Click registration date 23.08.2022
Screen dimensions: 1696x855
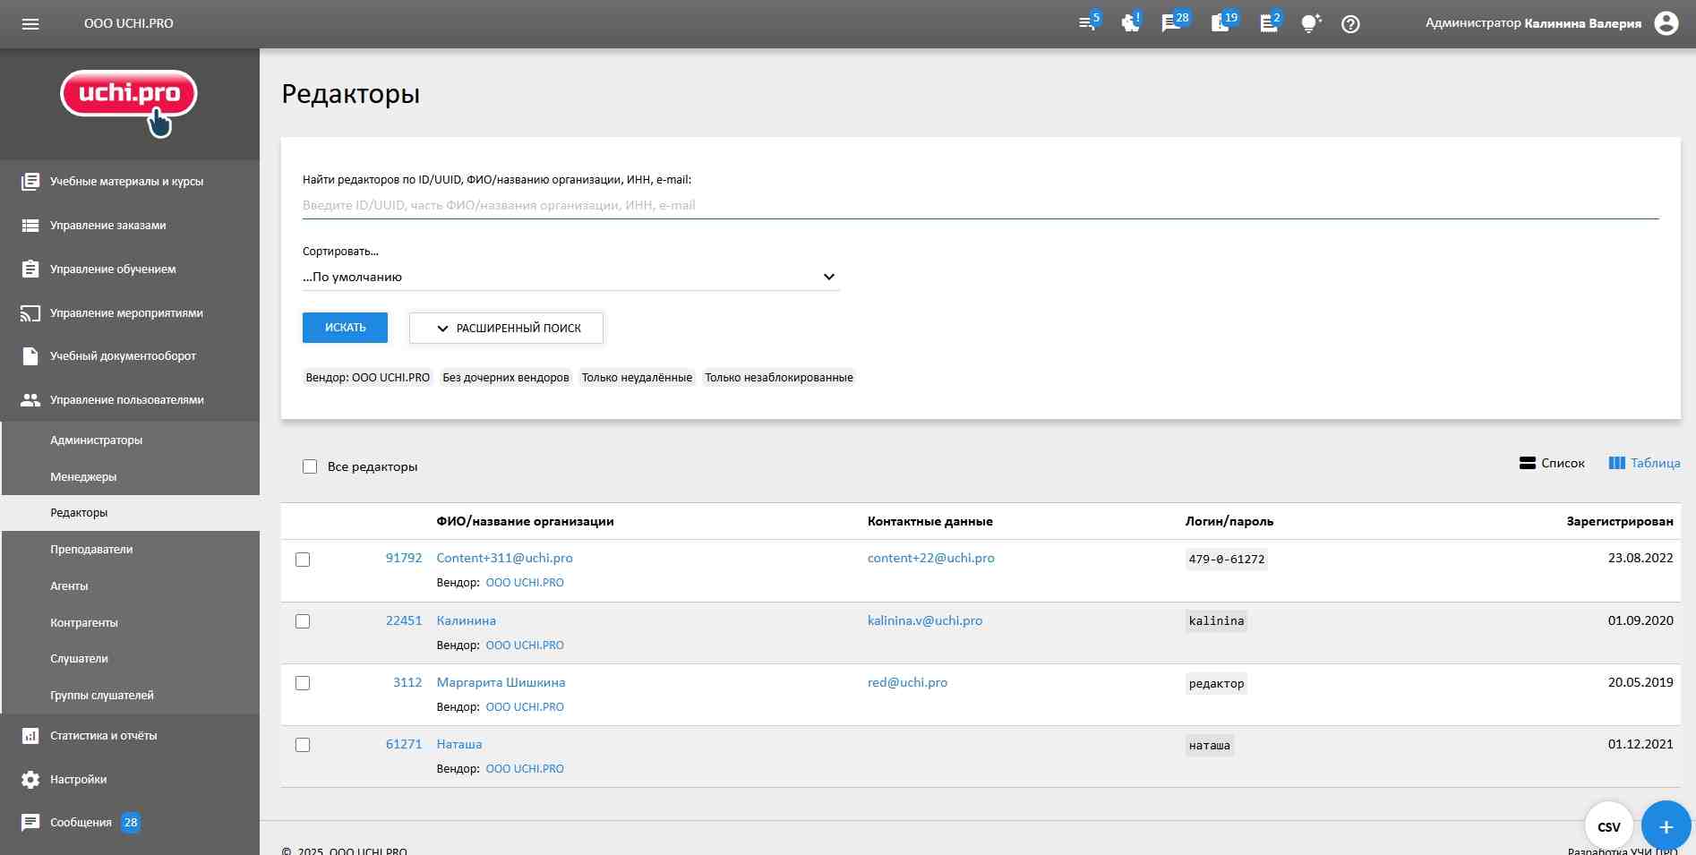(x=1640, y=558)
